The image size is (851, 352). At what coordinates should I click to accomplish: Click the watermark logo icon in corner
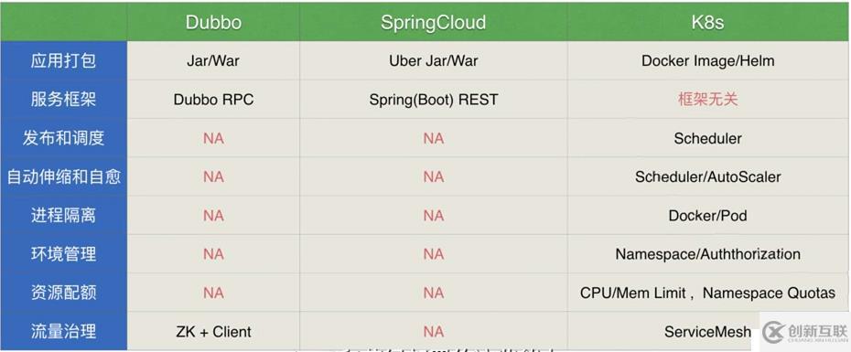tap(773, 331)
